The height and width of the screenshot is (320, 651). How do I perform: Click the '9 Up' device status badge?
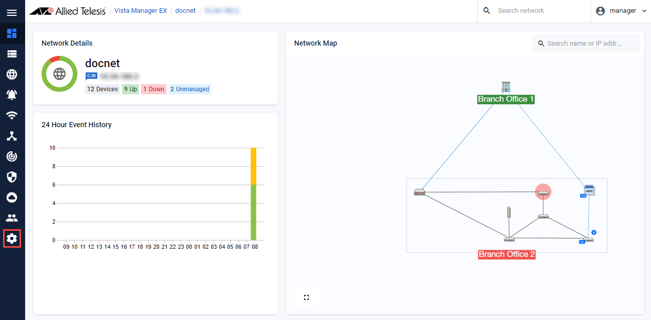pyautogui.click(x=130, y=89)
